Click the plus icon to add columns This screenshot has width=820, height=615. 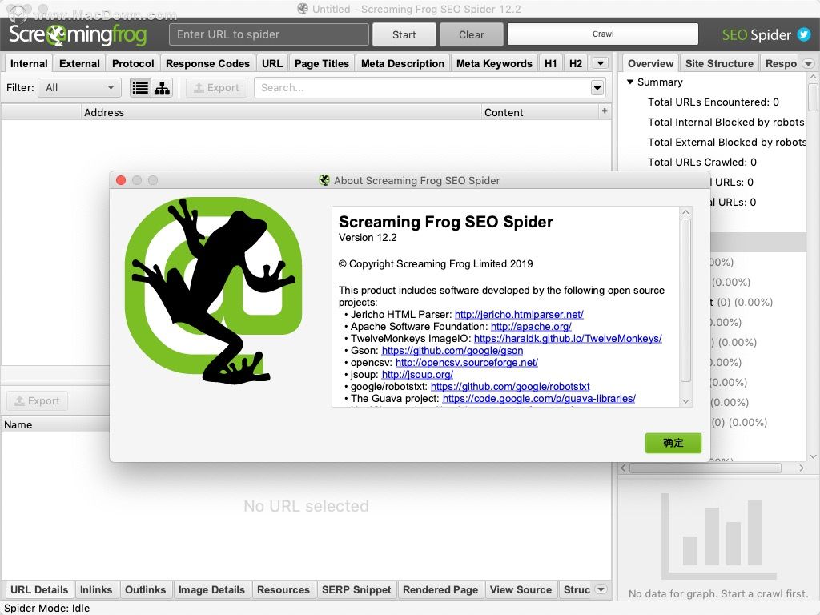tap(605, 111)
